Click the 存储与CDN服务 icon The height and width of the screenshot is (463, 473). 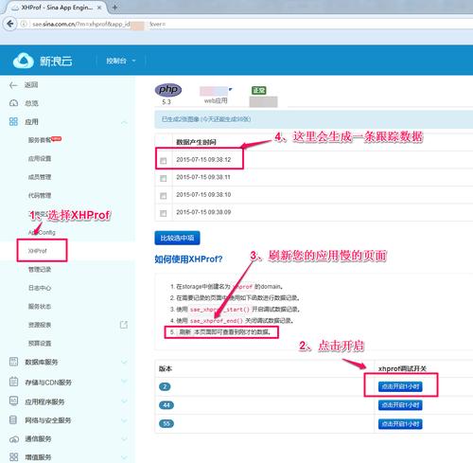13,382
